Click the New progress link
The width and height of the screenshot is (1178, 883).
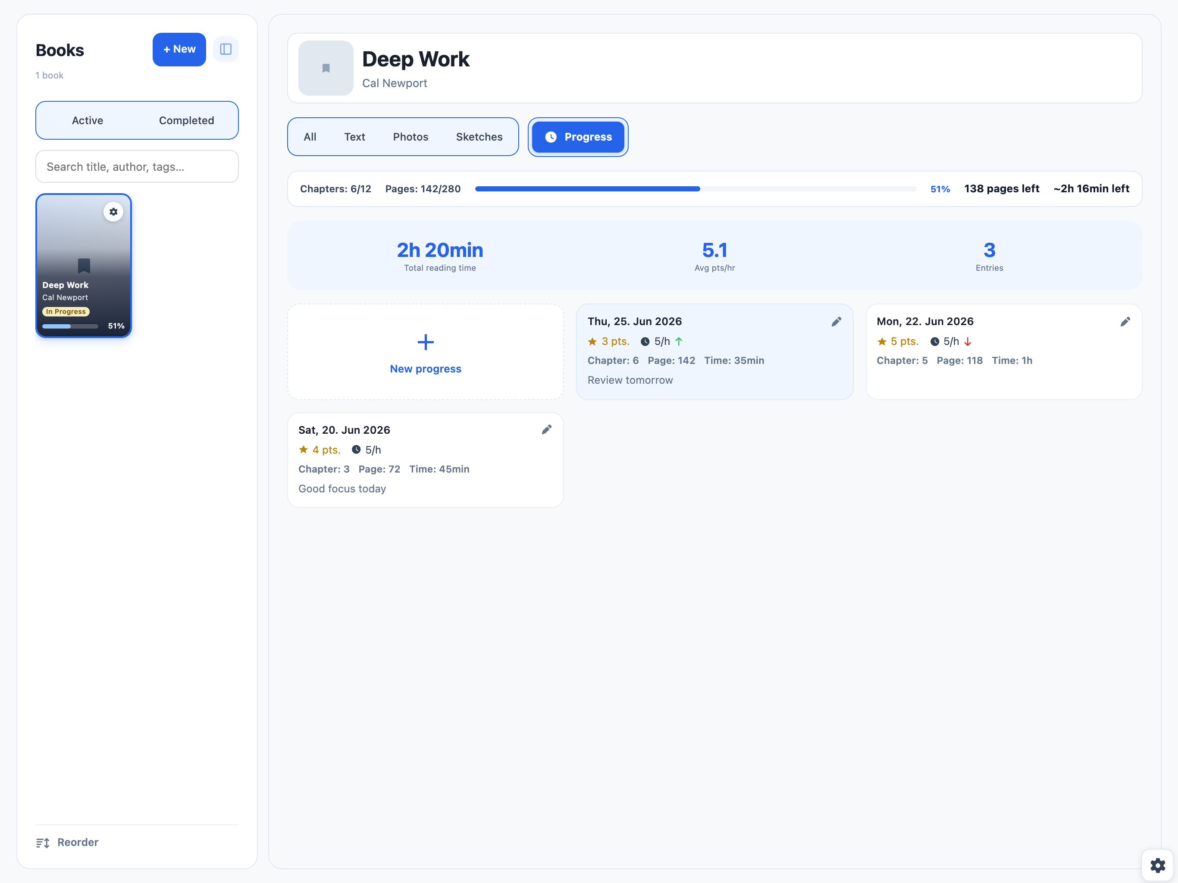click(x=426, y=369)
